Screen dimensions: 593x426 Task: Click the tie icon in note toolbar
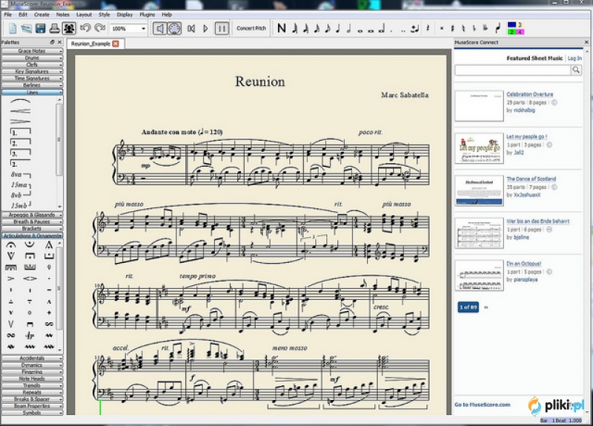click(414, 28)
